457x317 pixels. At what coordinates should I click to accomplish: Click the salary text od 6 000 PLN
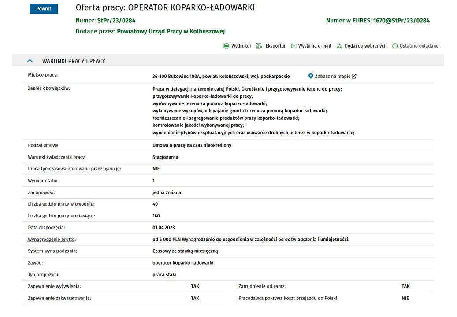pyautogui.click(x=167, y=239)
